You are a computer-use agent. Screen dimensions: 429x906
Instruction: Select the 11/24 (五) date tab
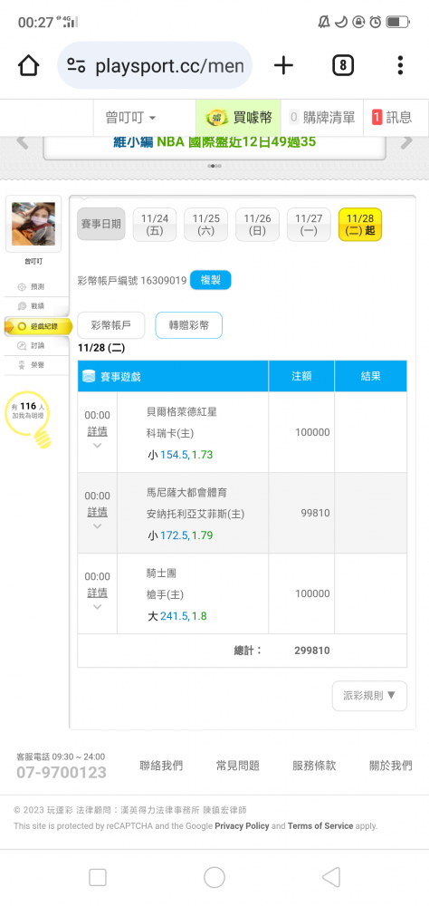pos(154,224)
